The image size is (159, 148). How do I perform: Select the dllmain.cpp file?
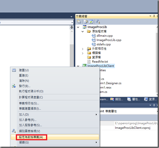click(105, 36)
